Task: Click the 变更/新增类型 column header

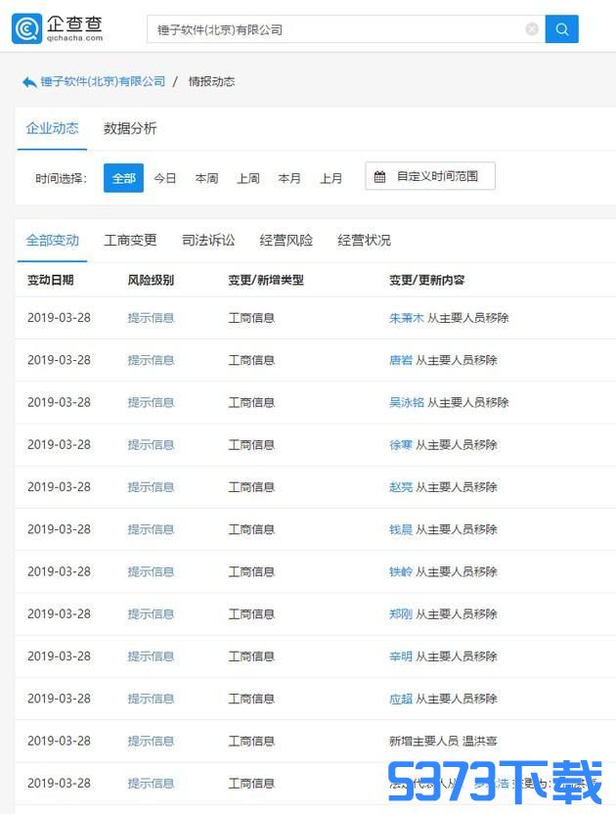Action: click(x=266, y=280)
